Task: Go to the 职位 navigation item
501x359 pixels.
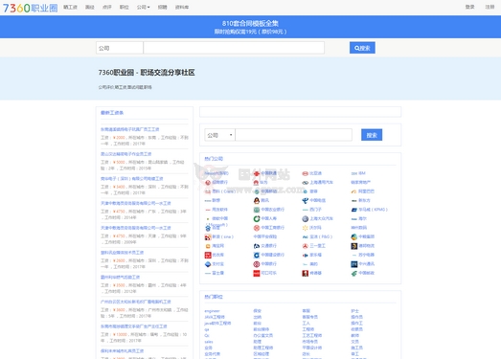Action: [x=124, y=7]
